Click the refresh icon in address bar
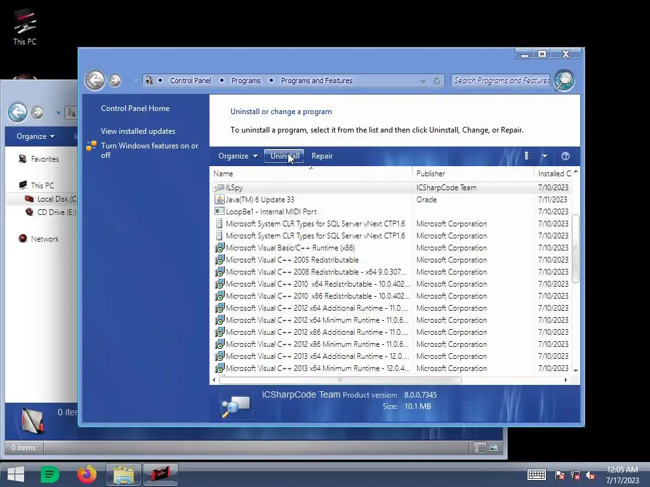The width and height of the screenshot is (650, 487). [x=437, y=81]
